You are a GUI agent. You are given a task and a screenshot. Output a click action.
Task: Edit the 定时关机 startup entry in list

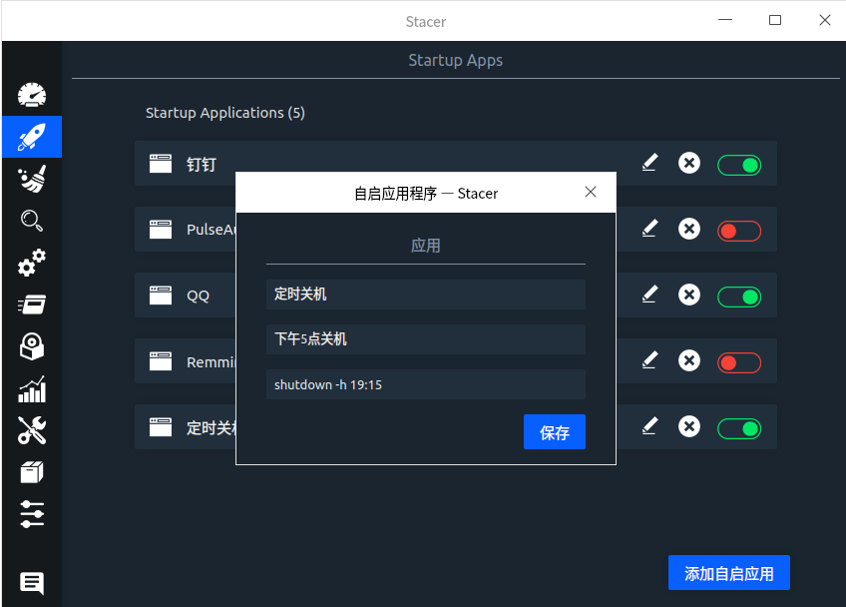pos(650,426)
